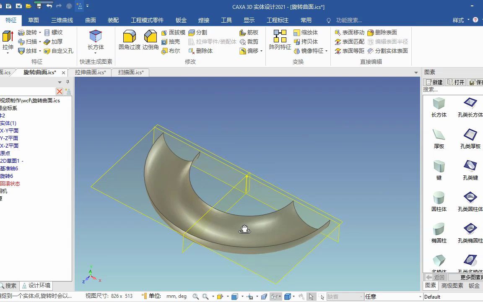This screenshot has height=302, width=483.
Task: Open the 旋转 dropdown arrow
Action: (40, 32)
